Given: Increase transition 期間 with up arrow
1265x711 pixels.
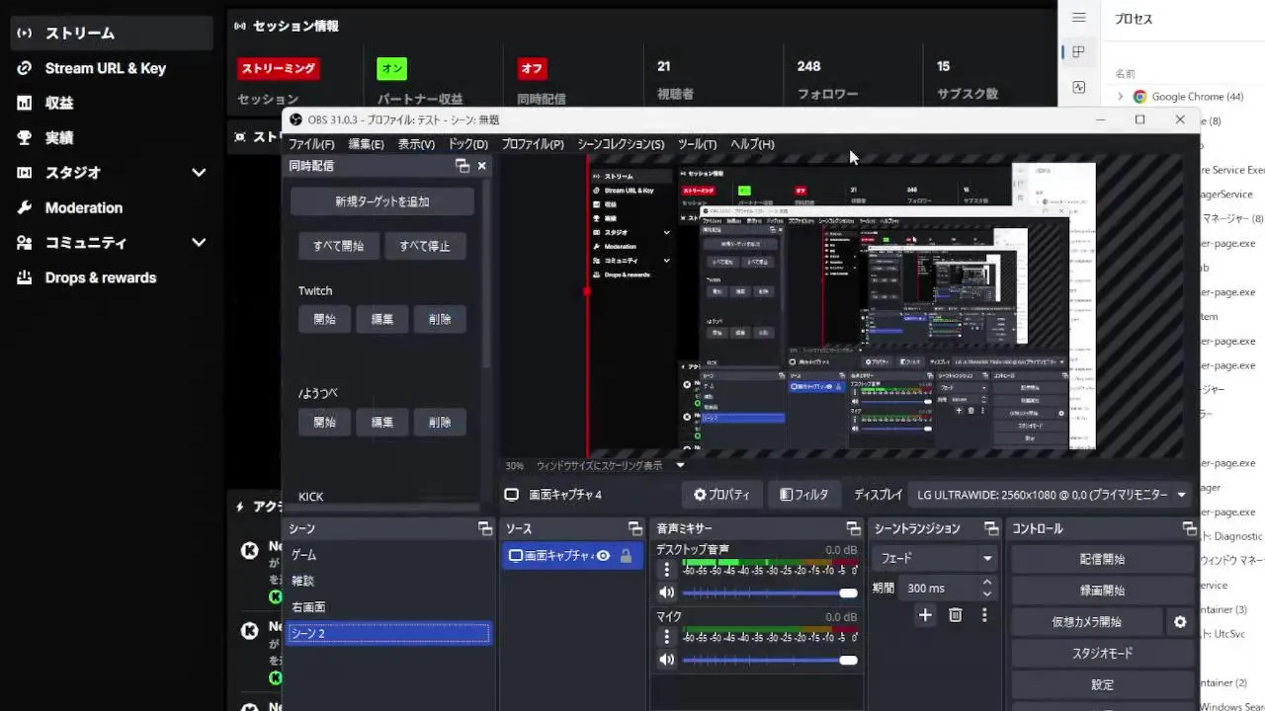Looking at the screenshot, I should click(x=986, y=583).
